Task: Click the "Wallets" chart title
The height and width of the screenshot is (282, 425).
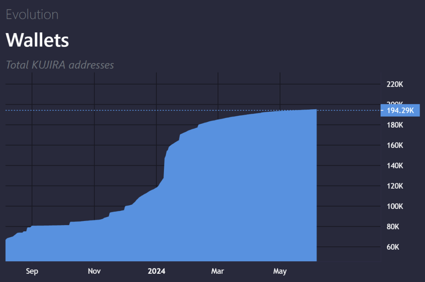Action: (x=37, y=40)
